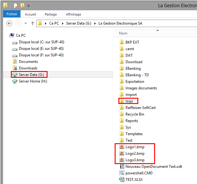
Task: Select the Affichage ribbon tab
Action: click(x=73, y=14)
